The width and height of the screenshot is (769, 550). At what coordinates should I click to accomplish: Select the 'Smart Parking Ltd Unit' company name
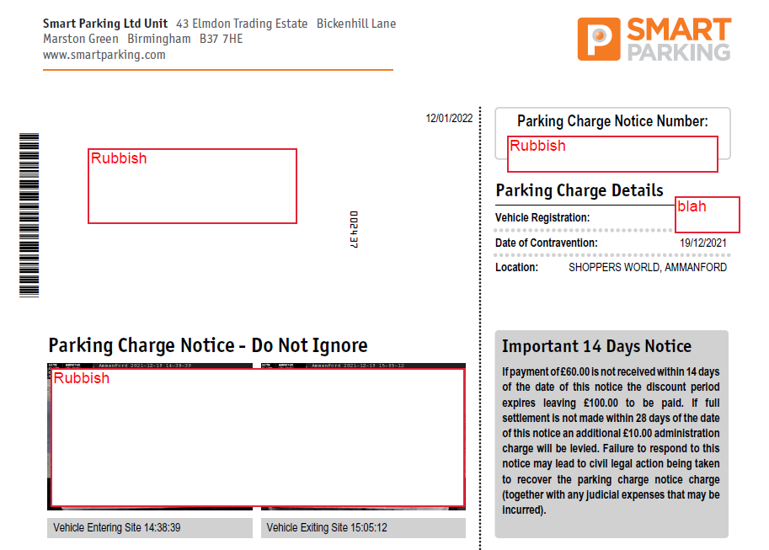[x=105, y=24]
